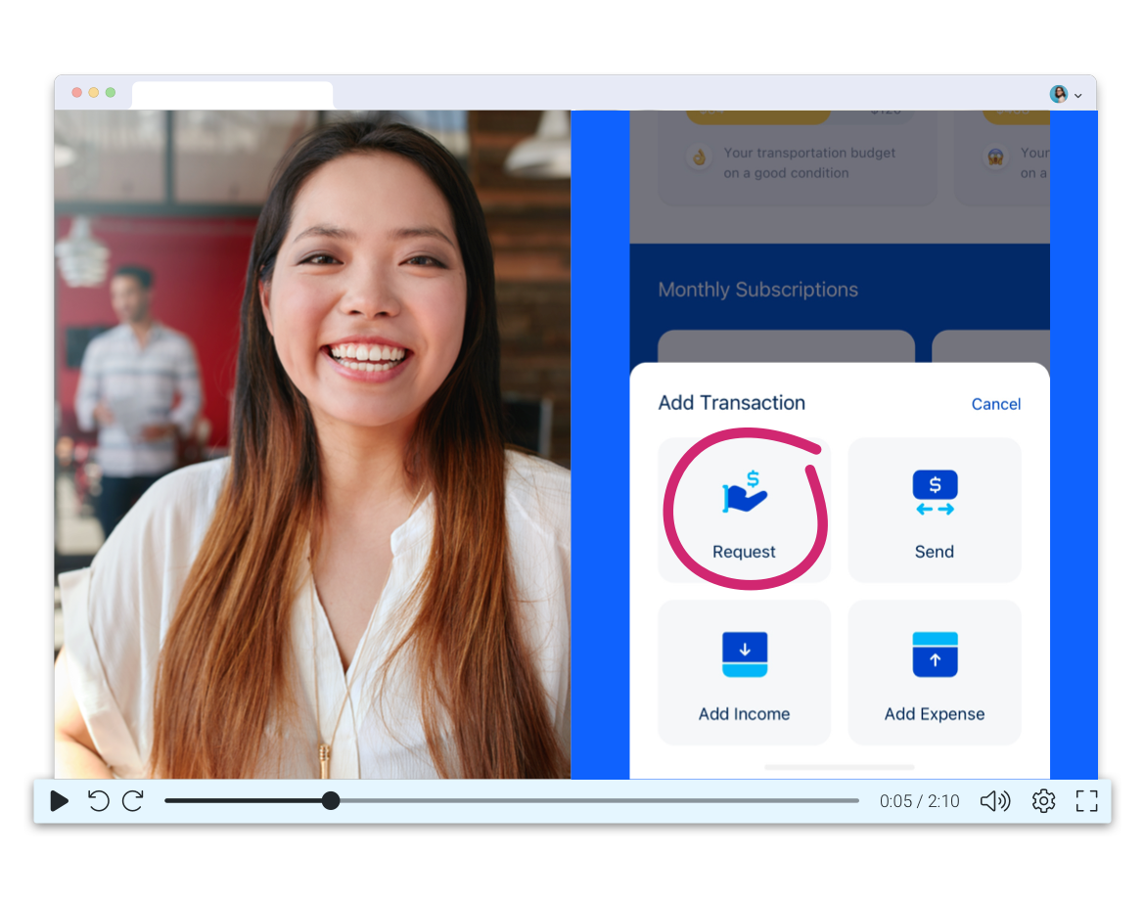Click the Add Expense upload icon
The image size is (1144, 900).
click(934, 653)
